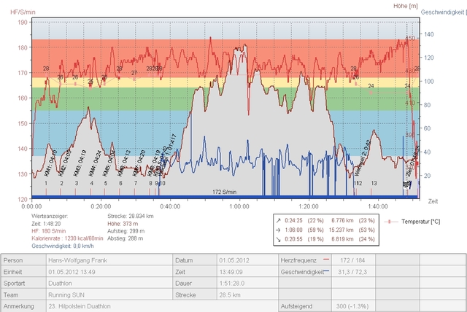Viewport: 467px width, 312px height.
Task: Click lap marker number 4 on chart
Action: 92,183
